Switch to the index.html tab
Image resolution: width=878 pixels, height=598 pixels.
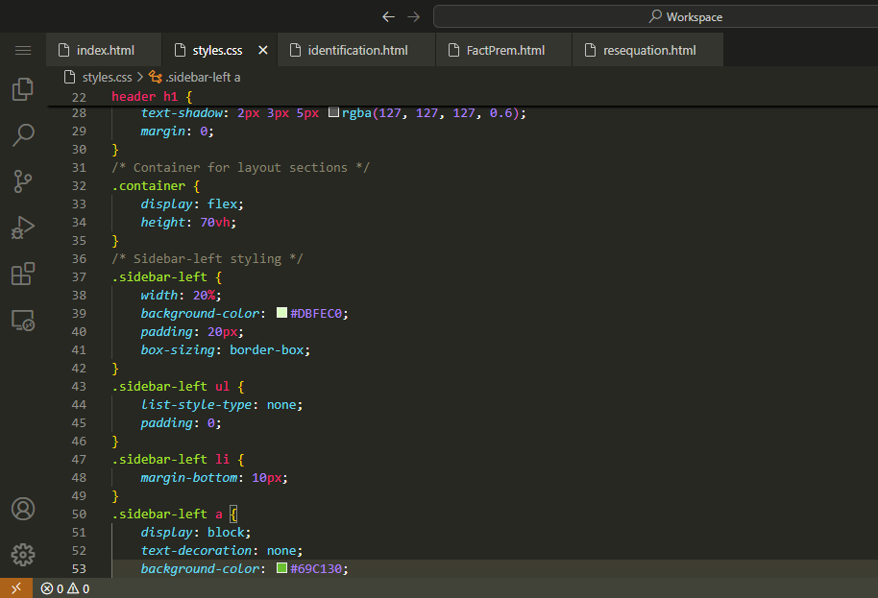click(105, 50)
